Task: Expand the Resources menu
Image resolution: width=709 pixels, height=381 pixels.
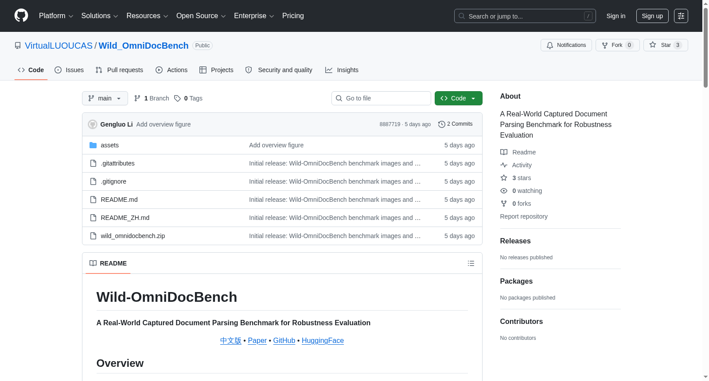Action: (147, 16)
